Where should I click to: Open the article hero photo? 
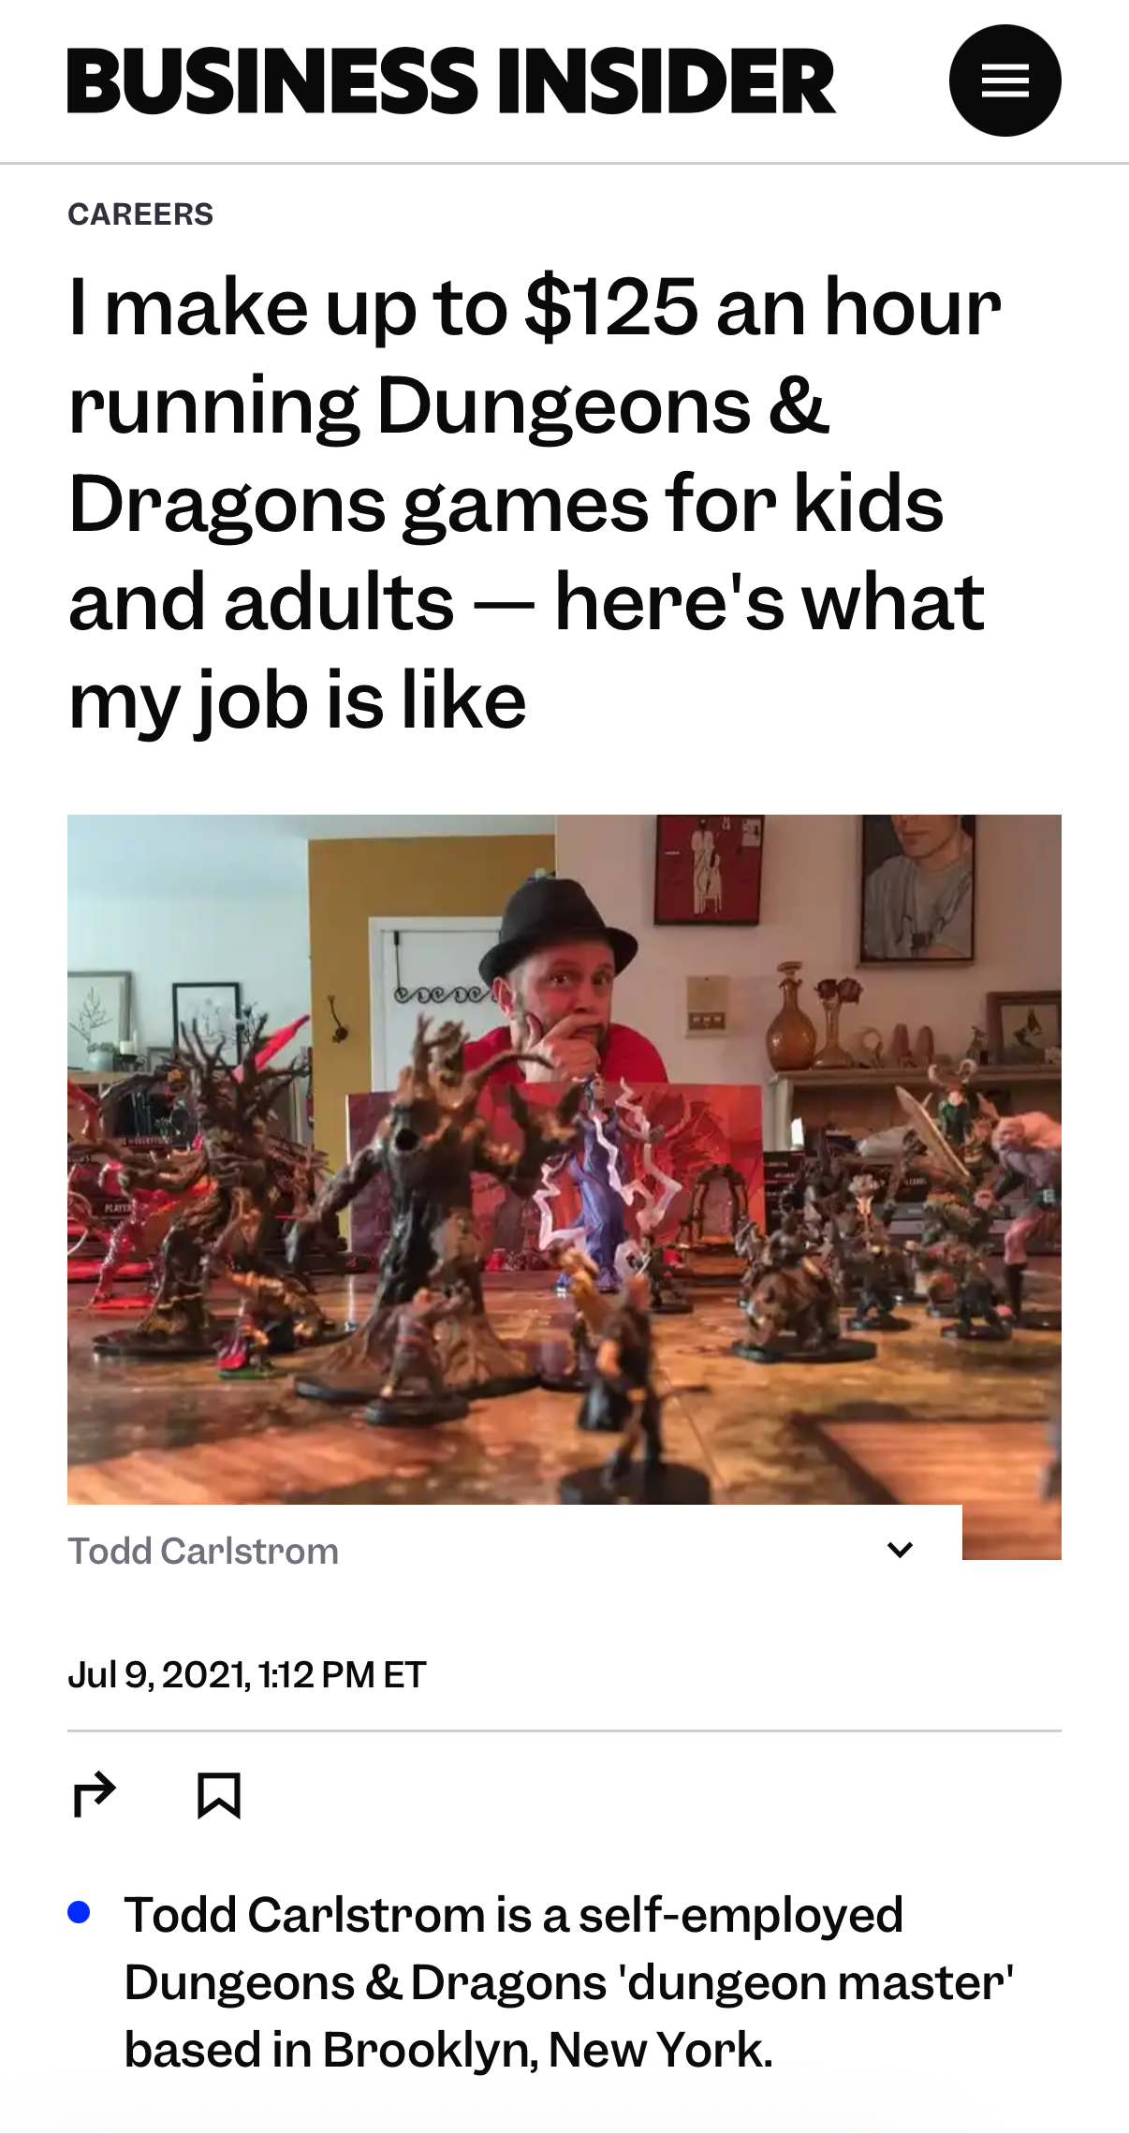[564, 1159]
